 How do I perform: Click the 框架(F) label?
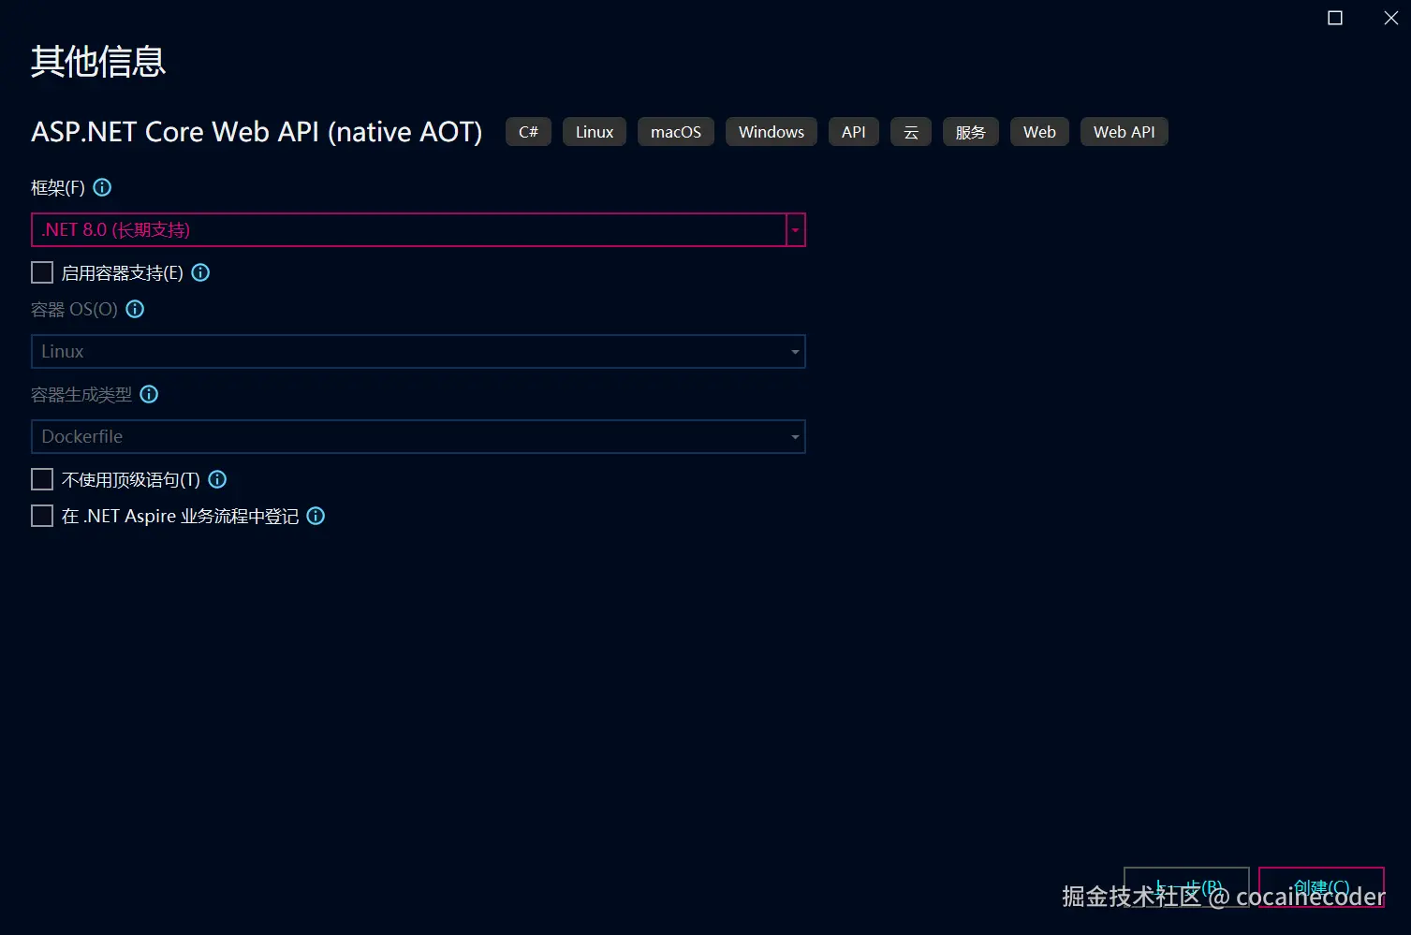point(58,188)
